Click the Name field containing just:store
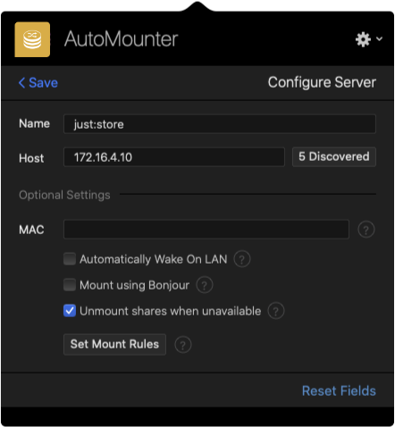This screenshot has width=395, height=427. tap(220, 124)
